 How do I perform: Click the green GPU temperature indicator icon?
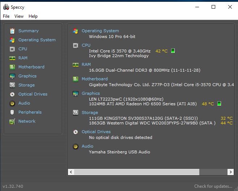[x=219, y=103]
